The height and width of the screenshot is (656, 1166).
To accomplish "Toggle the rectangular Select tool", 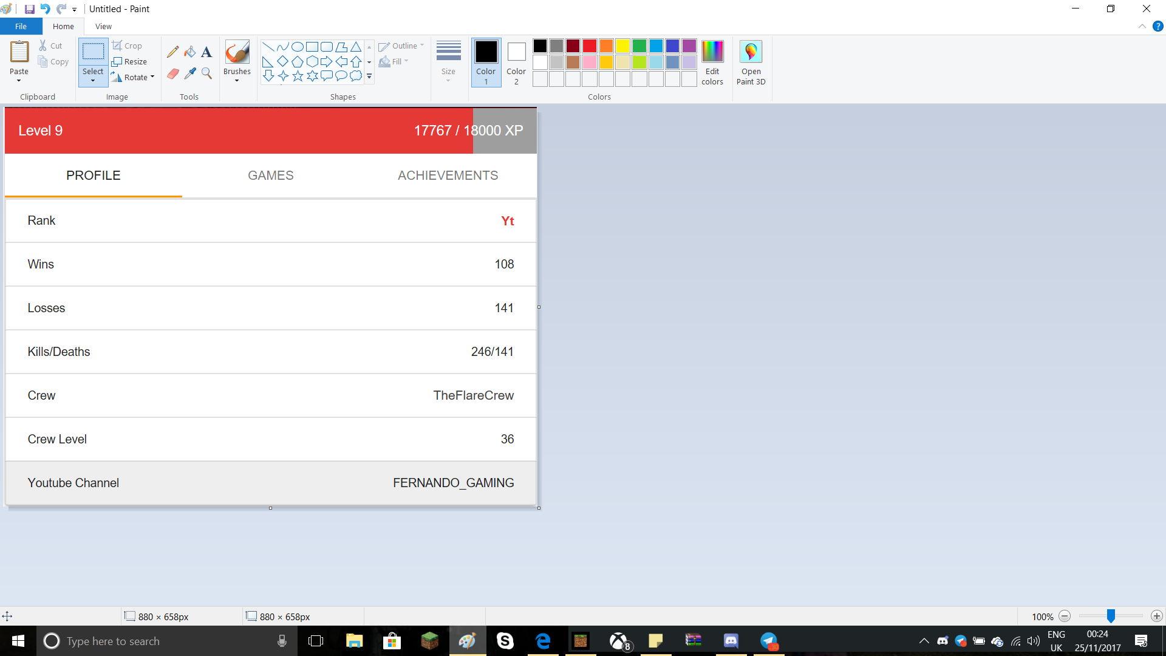I will tap(93, 53).
